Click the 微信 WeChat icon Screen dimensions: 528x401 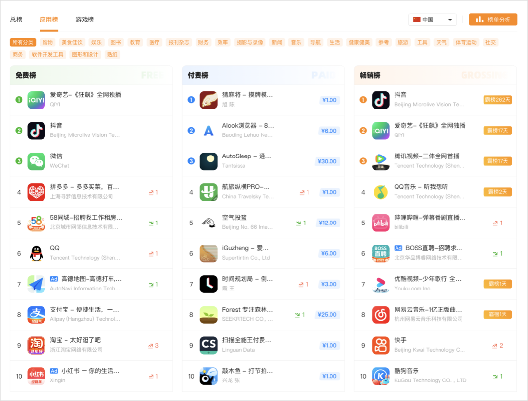[36, 161]
